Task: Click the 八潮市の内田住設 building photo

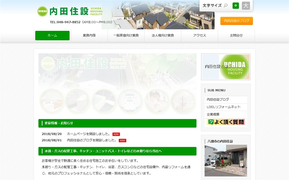Action: pos(226,160)
